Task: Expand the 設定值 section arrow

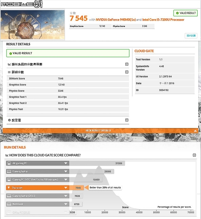Action: point(127,120)
